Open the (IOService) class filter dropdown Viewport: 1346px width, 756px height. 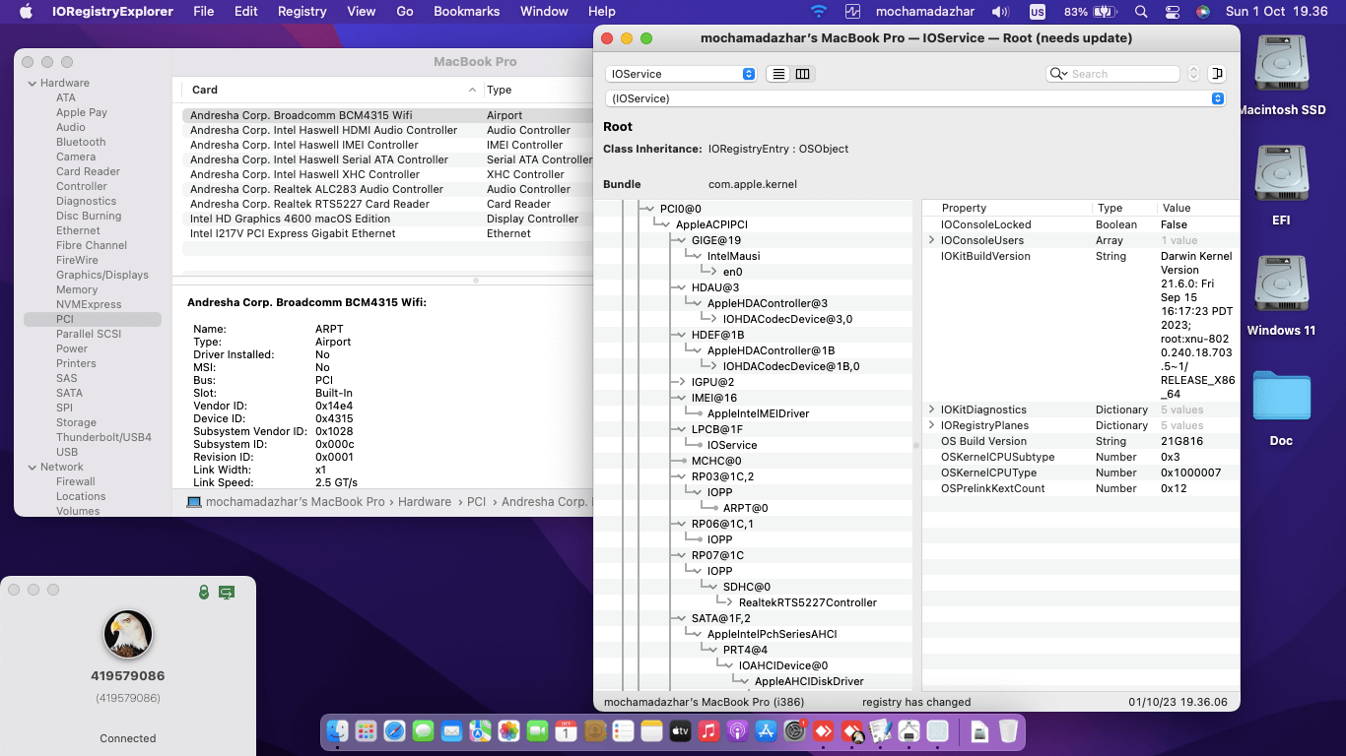pos(914,98)
